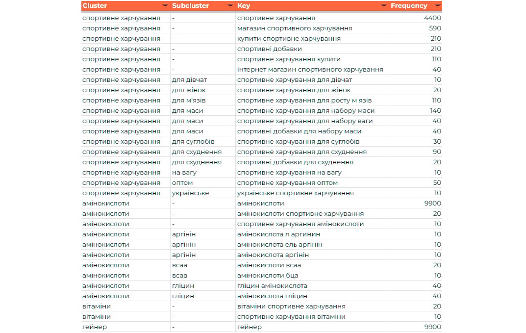Click the frequency value 590
526x333 pixels.
click(x=435, y=28)
